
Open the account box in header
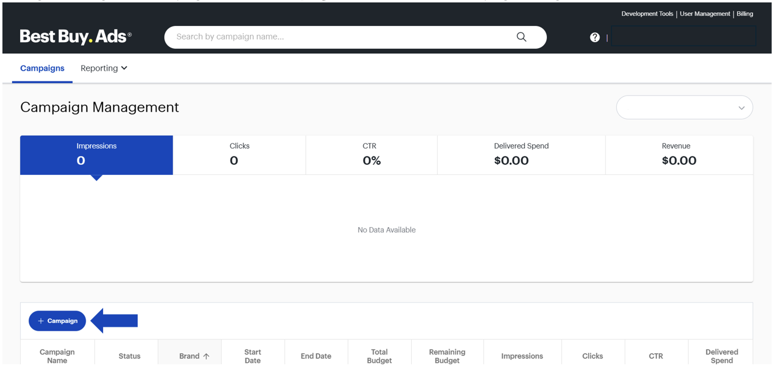click(683, 36)
